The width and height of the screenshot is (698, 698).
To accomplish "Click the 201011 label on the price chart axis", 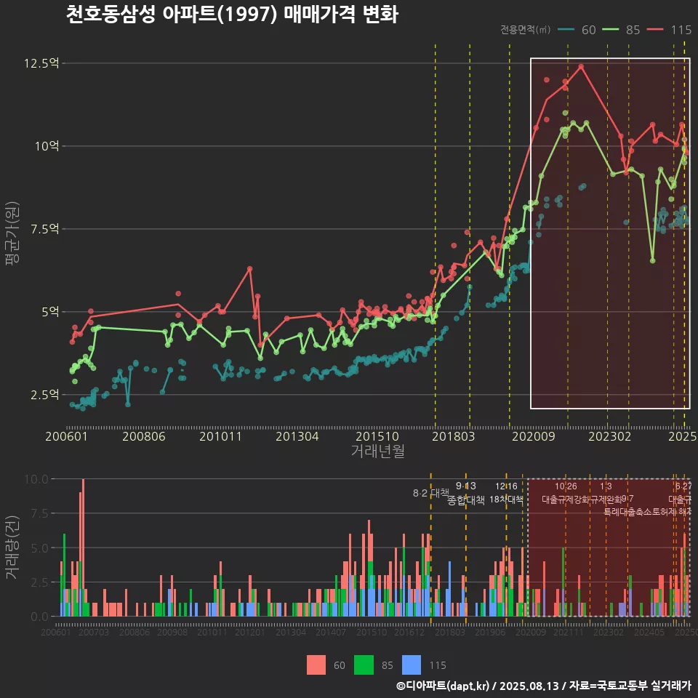I will [x=220, y=436].
